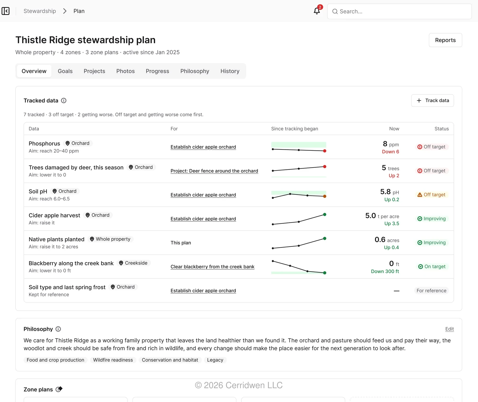The image size is (478, 402).
Task: Click the Phosphorus trend sparkline
Action: point(299,147)
